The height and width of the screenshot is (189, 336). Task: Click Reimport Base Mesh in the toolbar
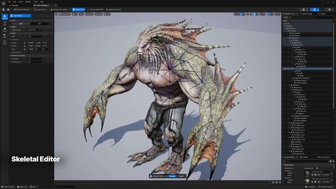[58, 9]
